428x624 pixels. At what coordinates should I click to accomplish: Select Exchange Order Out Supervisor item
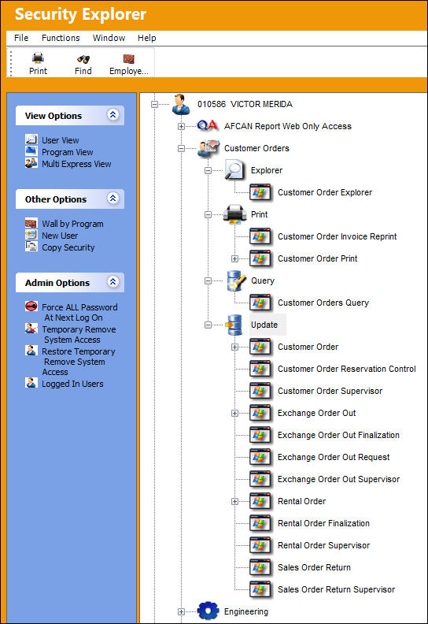pyautogui.click(x=338, y=479)
